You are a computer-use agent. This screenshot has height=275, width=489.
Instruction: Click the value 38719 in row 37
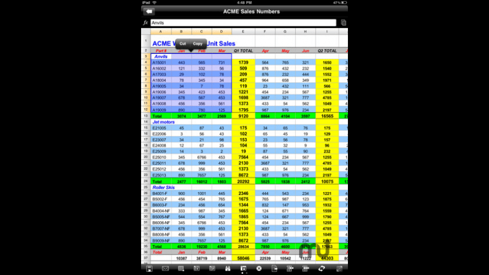pos(201,258)
